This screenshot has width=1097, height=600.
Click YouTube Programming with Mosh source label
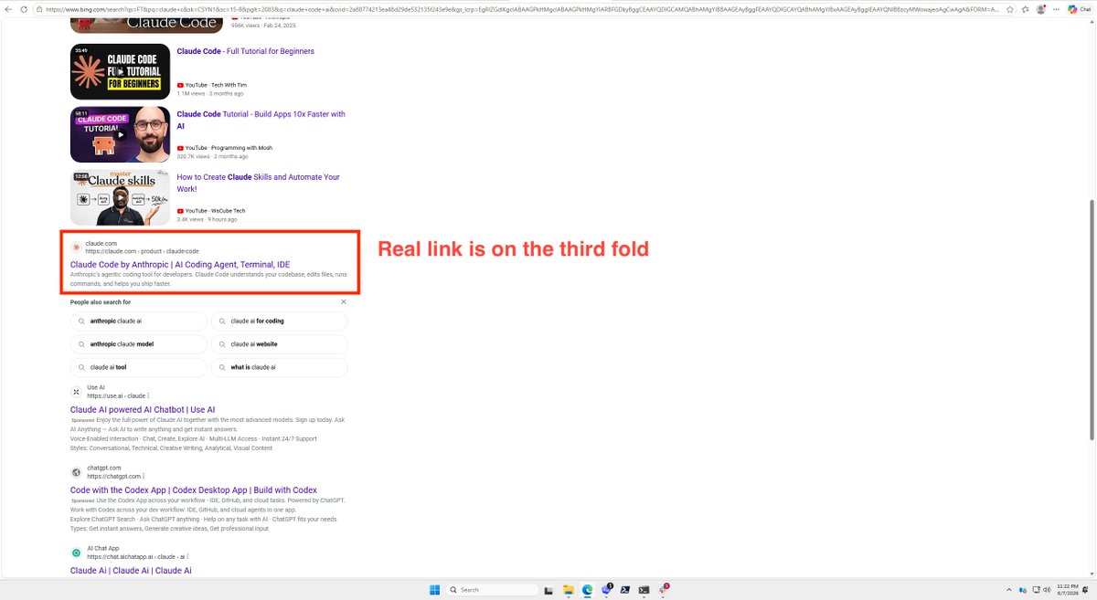(x=225, y=148)
